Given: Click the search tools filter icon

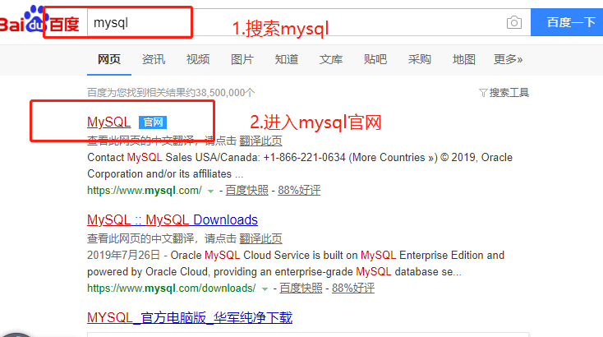Looking at the screenshot, I should click(483, 93).
